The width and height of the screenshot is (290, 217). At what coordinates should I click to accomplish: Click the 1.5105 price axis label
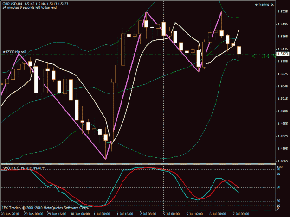[283, 62]
